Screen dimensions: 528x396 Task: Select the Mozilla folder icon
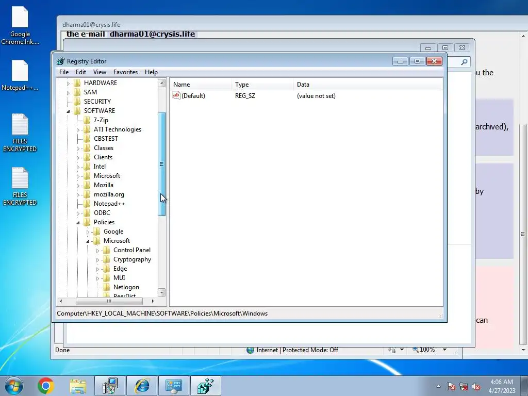coord(87,185)
